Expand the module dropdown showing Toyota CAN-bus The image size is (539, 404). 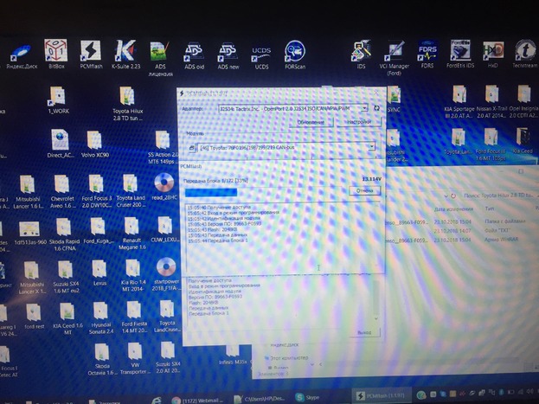[x=372, y=148]
